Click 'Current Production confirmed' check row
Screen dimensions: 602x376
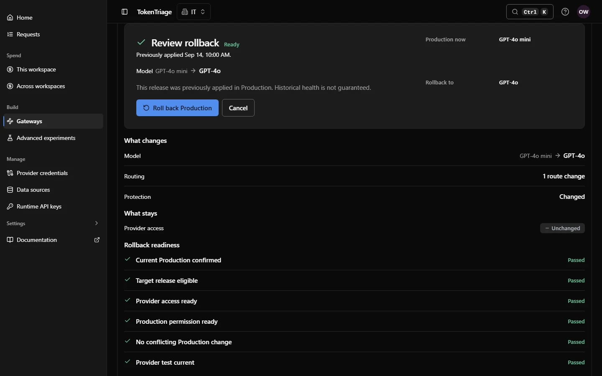coord(355,260)
